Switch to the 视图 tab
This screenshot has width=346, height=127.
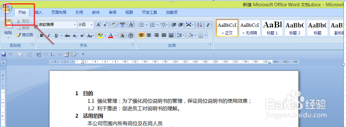tap(129, 12)
